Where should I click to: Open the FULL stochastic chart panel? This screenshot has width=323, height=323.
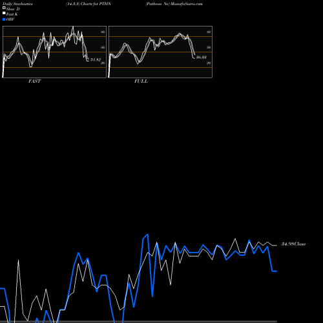pos(160,52)
